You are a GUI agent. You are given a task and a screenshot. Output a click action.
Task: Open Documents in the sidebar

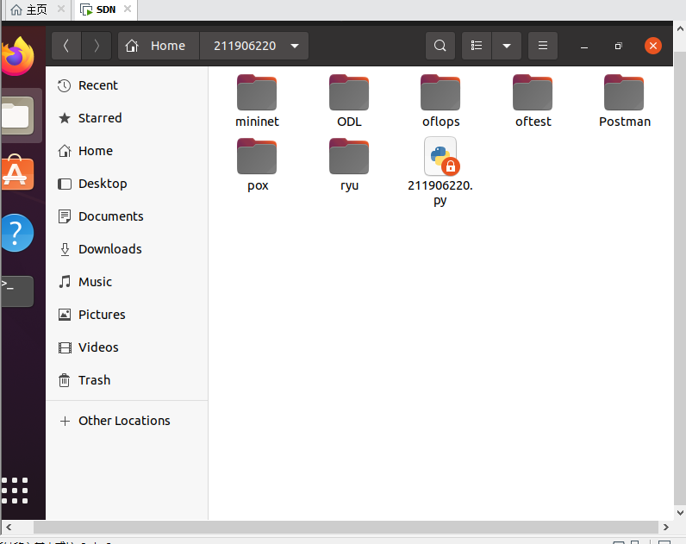[x=127, y=216]
